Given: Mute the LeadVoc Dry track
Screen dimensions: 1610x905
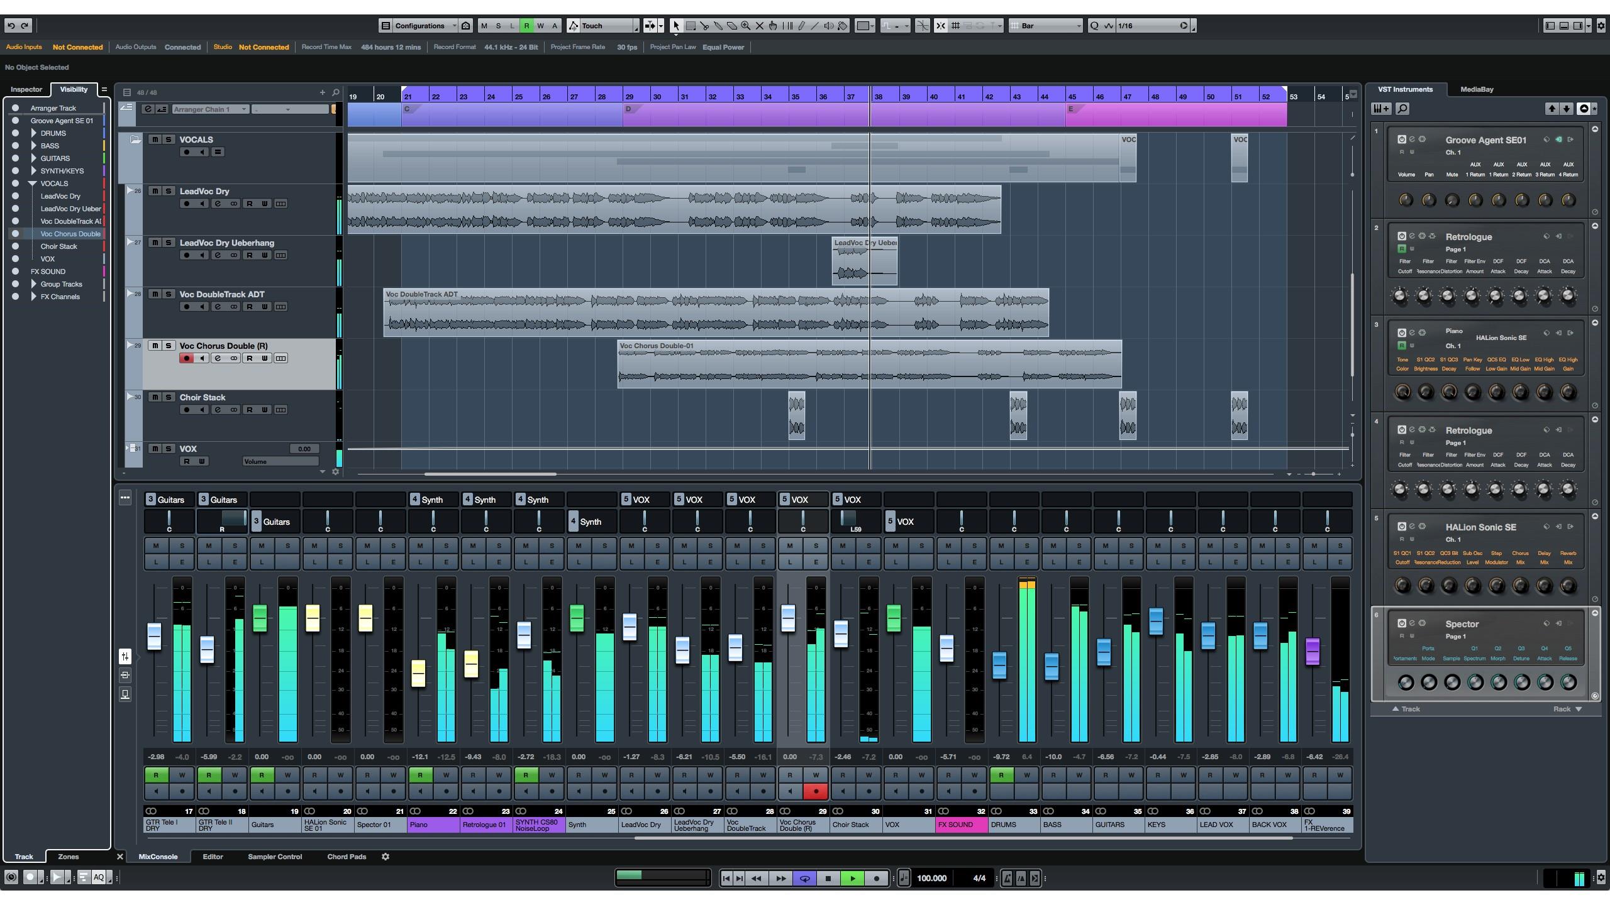Looking at the screenshot, I should [154, 191].
